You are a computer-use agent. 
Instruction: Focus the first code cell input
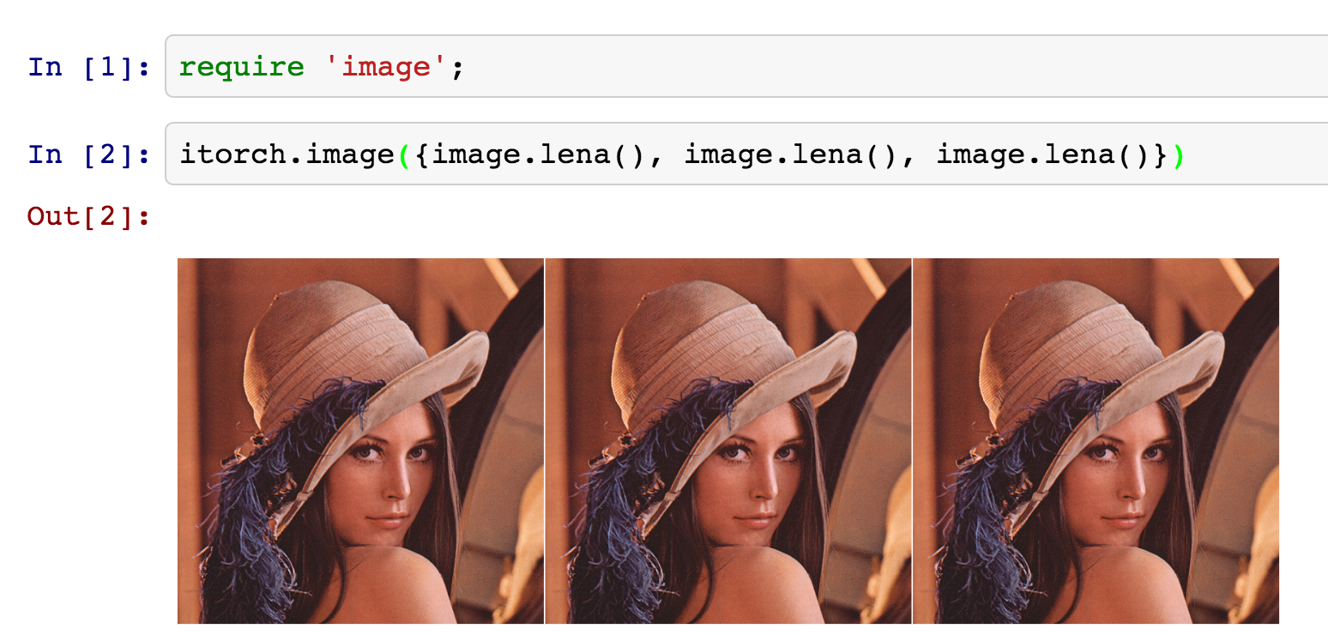746,67
